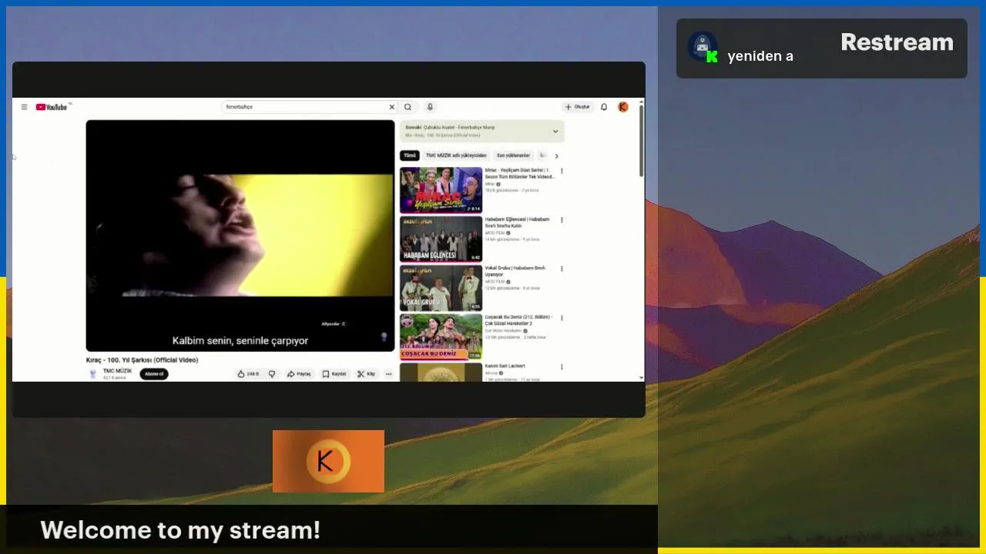The width and height of the screenshot is (986, 554).
Task: Open options menu for Vokal Grubu video
Action: click(562, 269)
